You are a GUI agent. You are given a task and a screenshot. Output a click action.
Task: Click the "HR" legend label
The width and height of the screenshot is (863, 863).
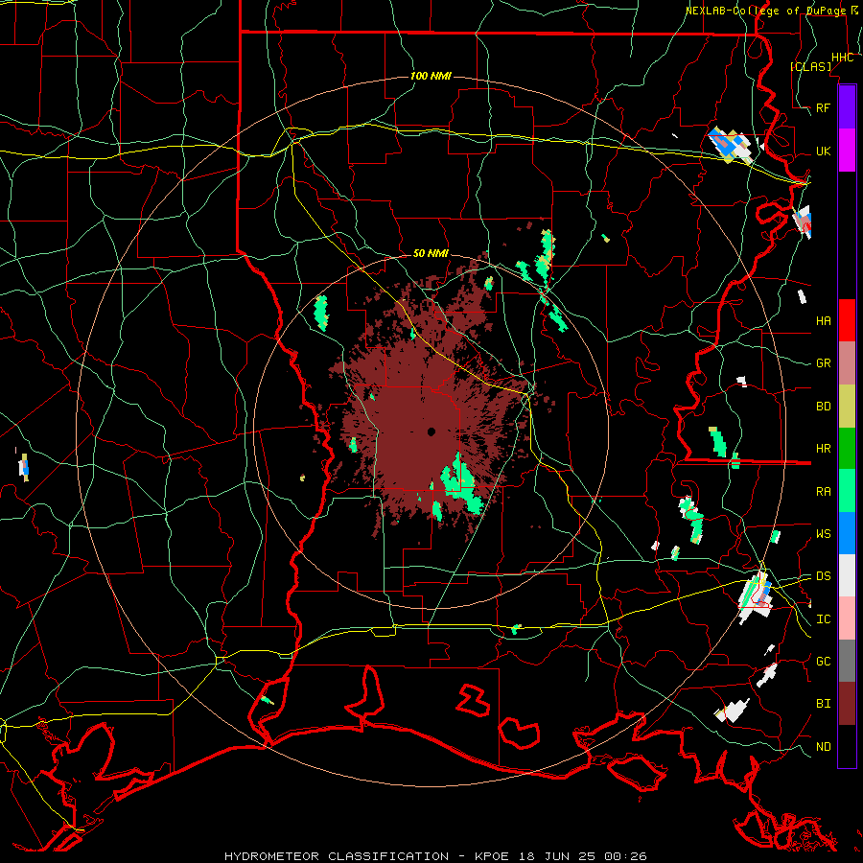click(823, 449)
